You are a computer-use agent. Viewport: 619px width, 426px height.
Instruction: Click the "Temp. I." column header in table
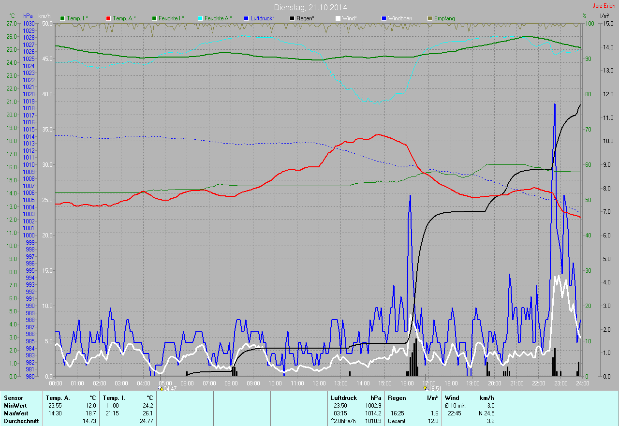tap(114, 397)
